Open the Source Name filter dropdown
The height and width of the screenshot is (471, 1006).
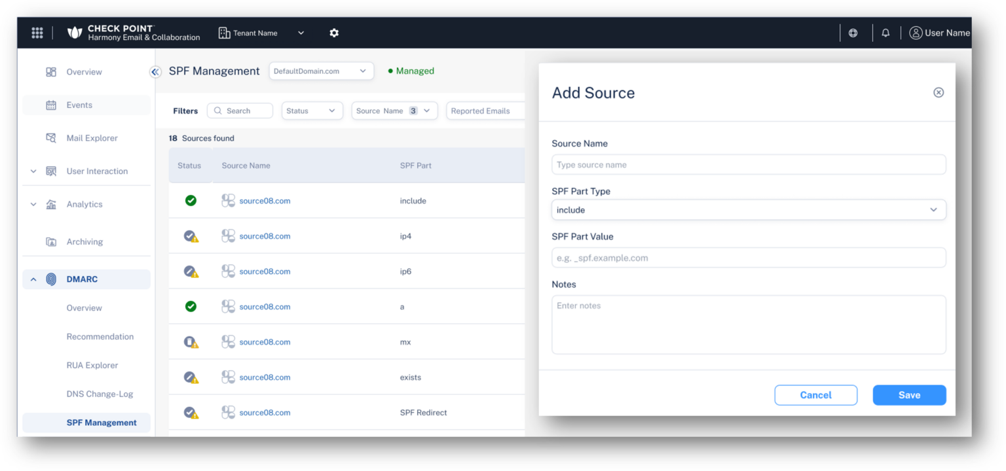(x=394, y=111)
